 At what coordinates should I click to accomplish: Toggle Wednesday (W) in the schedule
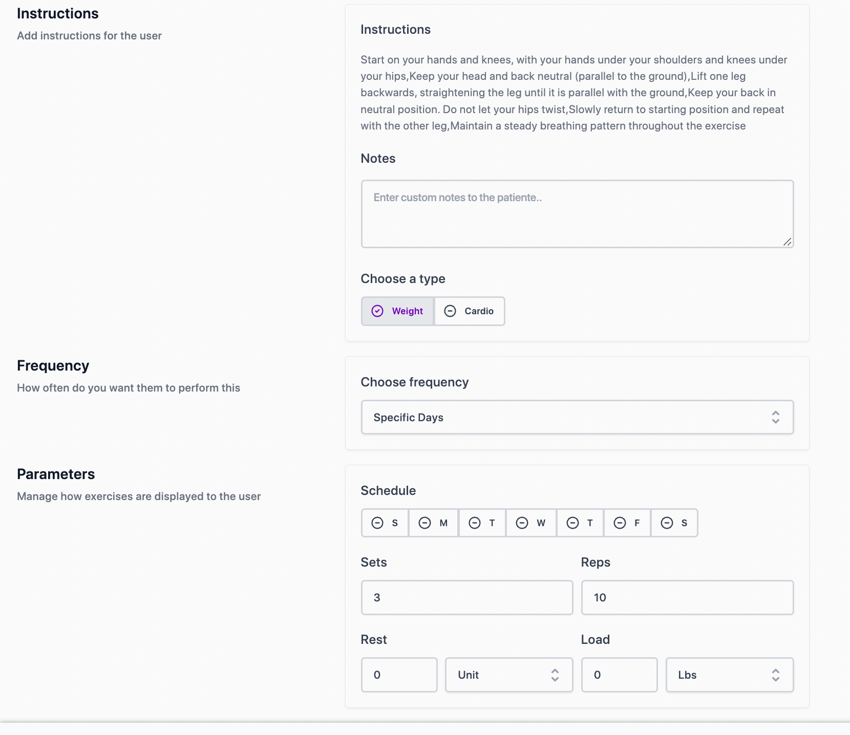(x=531, y=523)
